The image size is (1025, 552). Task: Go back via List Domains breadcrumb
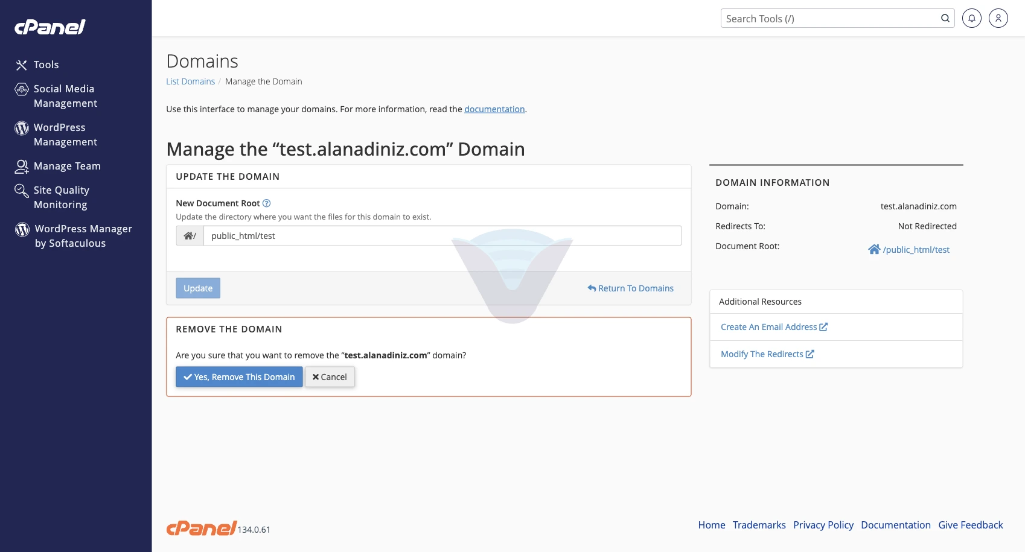190,81
